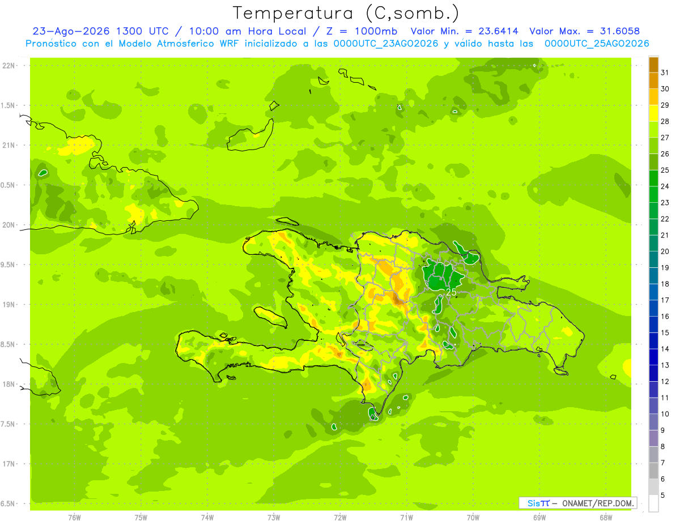
Task: Click the "Sistt - ONAMET/REP.DOM." credit label
Action: [x=577, y=503]
